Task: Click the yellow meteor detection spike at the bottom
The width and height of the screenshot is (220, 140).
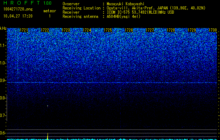Action: [x=48, y=136]
